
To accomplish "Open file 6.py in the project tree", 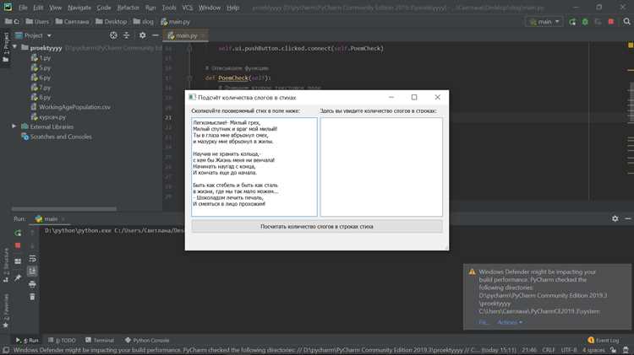I will 41,78.
